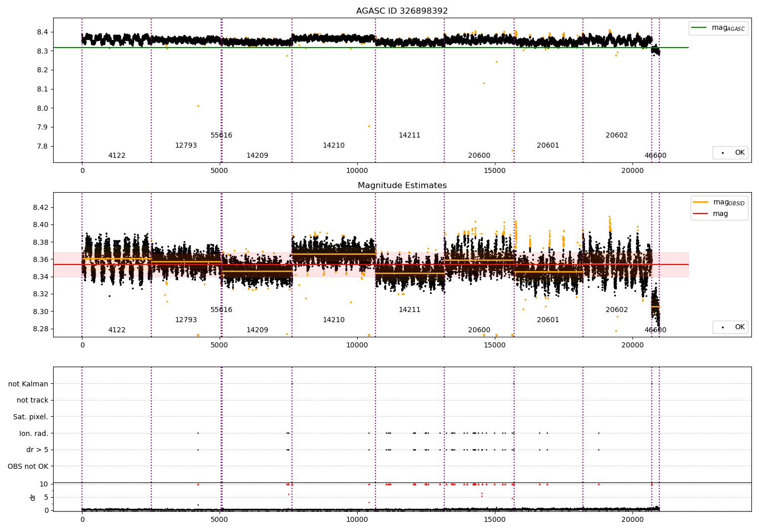Click the orange mag OBSID segment for obsid 46600
The height and width of the screenshot is (531, 759).
coord(655,306)
